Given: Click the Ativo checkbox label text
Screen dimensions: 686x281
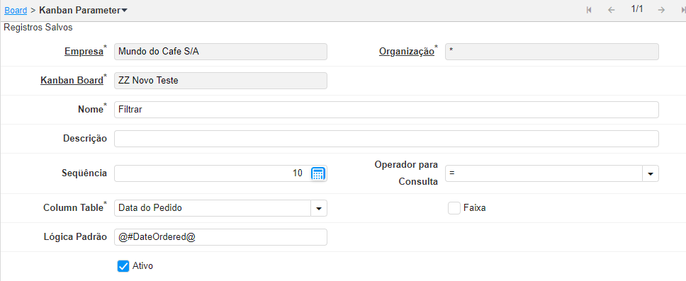Looking at the screenshot, I should tap(142, 265).
